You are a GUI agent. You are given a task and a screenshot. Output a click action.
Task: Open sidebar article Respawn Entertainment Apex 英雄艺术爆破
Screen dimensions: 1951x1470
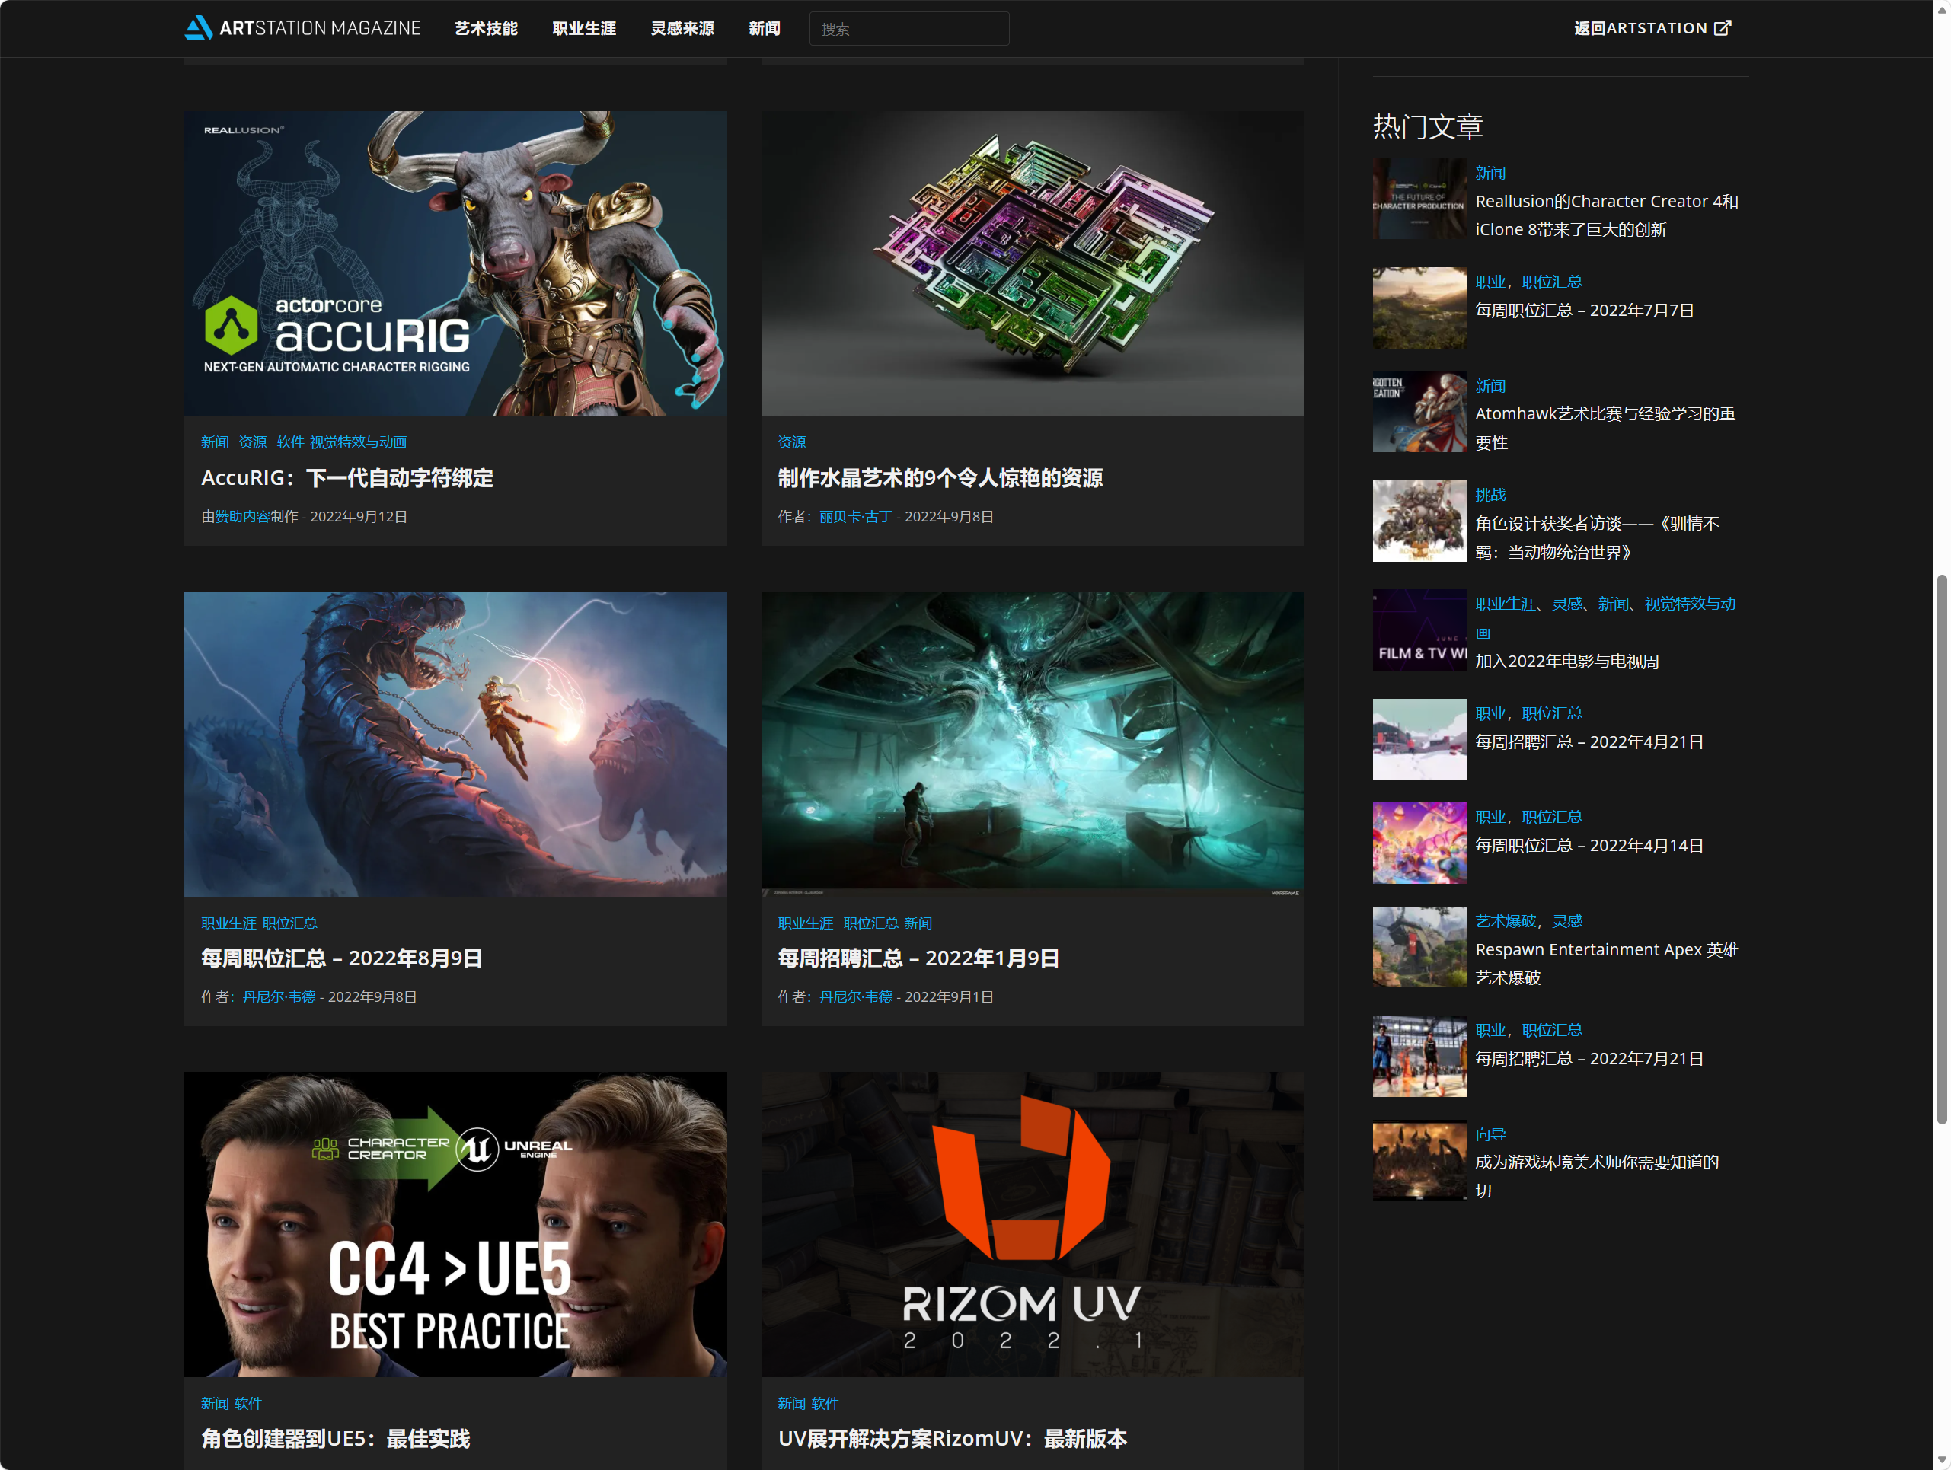coord(1606,964)
